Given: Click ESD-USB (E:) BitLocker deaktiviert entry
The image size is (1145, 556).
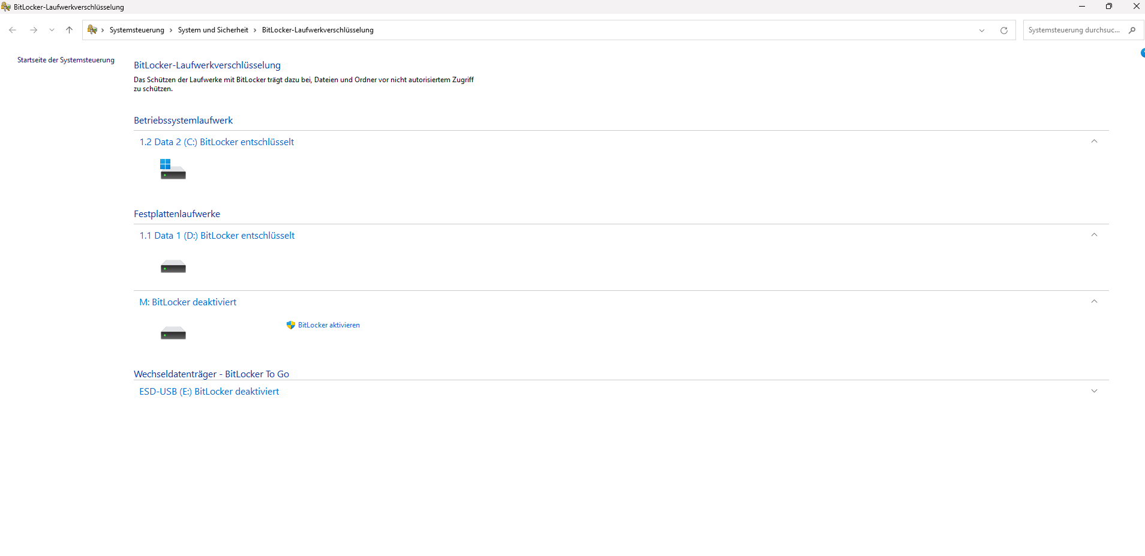Looking at the screenshot, I should tap(209, 392).
